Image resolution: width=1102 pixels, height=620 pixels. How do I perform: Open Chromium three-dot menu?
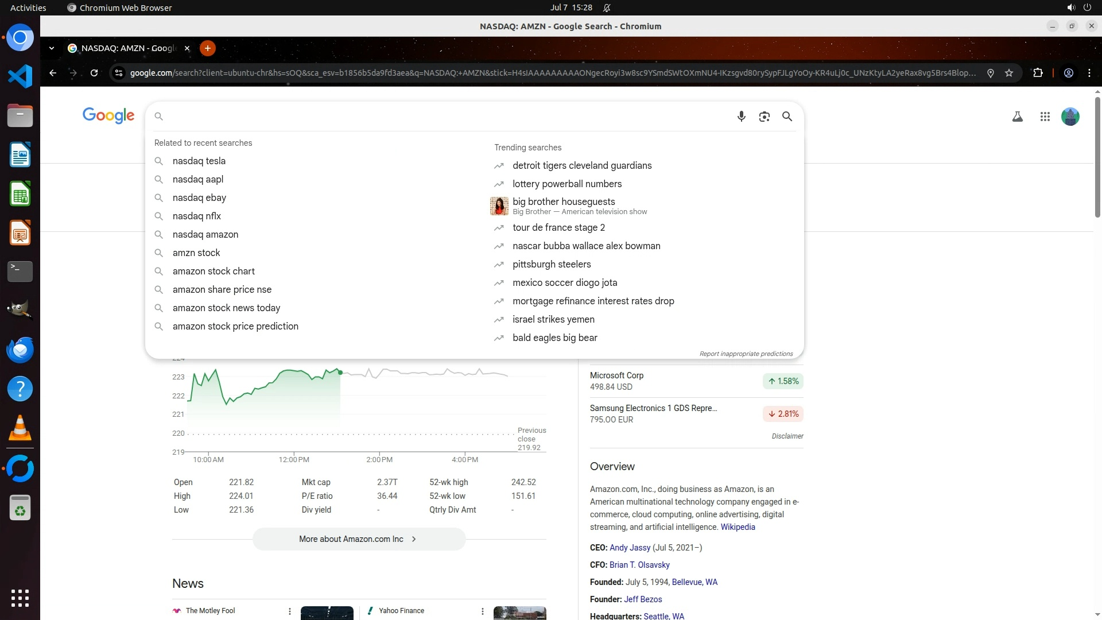click(x=1089, y=73)
